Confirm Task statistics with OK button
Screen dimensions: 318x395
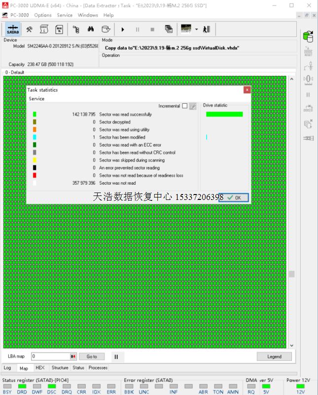pos(234,197)
